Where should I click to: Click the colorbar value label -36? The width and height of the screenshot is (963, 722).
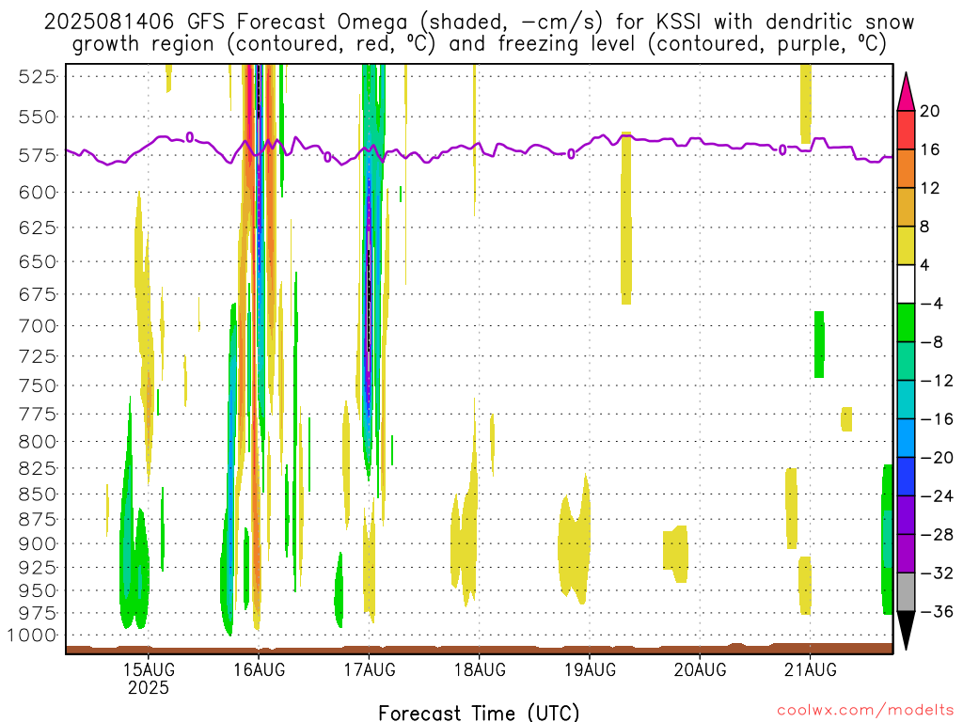pos(936,612)
